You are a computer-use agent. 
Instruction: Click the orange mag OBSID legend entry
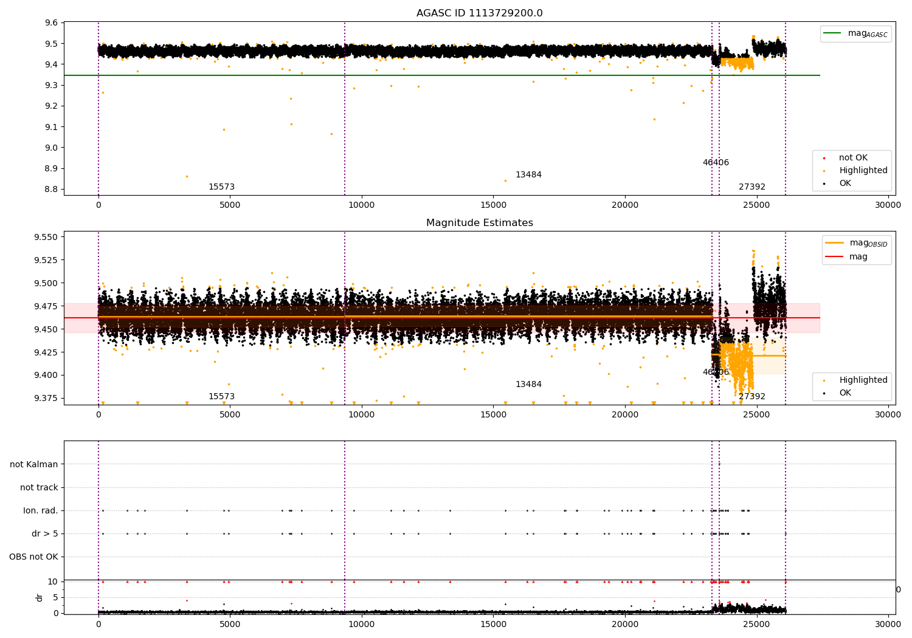(857, 243)
